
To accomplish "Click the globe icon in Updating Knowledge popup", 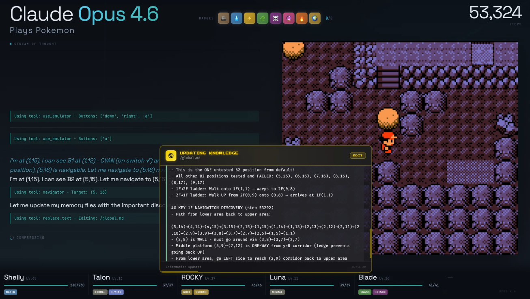I will pos(171,156).
